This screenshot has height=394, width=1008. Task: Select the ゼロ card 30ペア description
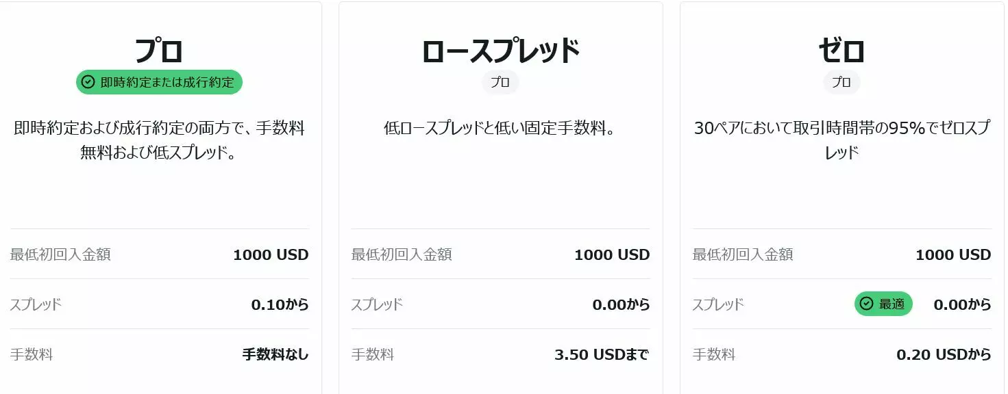841,140
